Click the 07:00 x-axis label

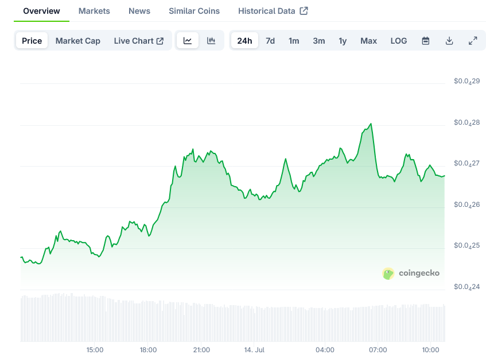point(378,350)
